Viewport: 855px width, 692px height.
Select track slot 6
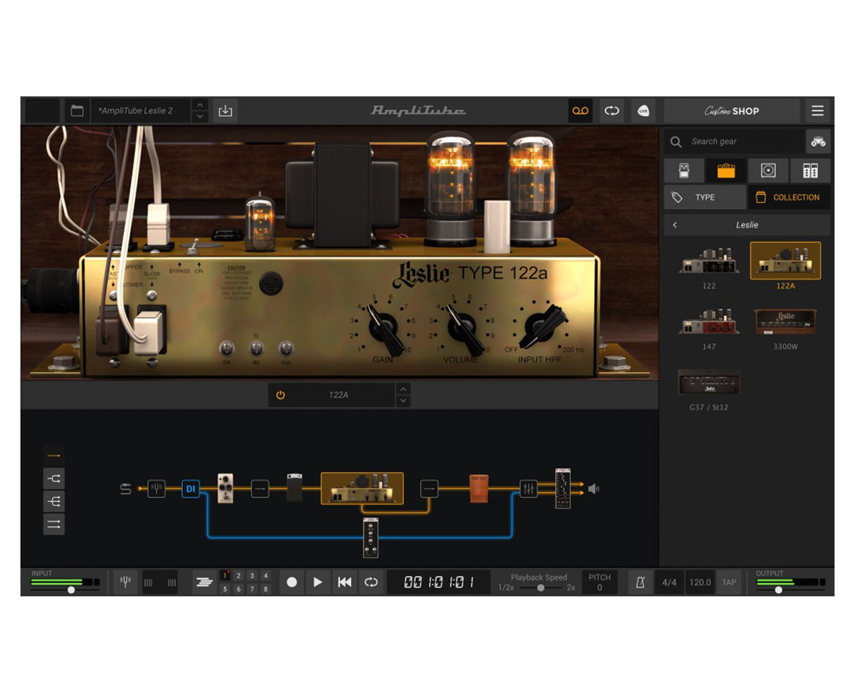[239, 589]
